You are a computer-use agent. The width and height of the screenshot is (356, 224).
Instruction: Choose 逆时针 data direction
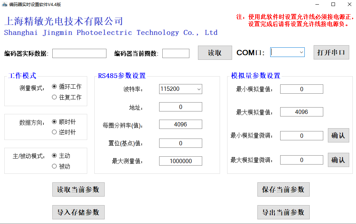(x=54, y=132)
